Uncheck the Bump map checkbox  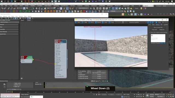pos(79,73)
